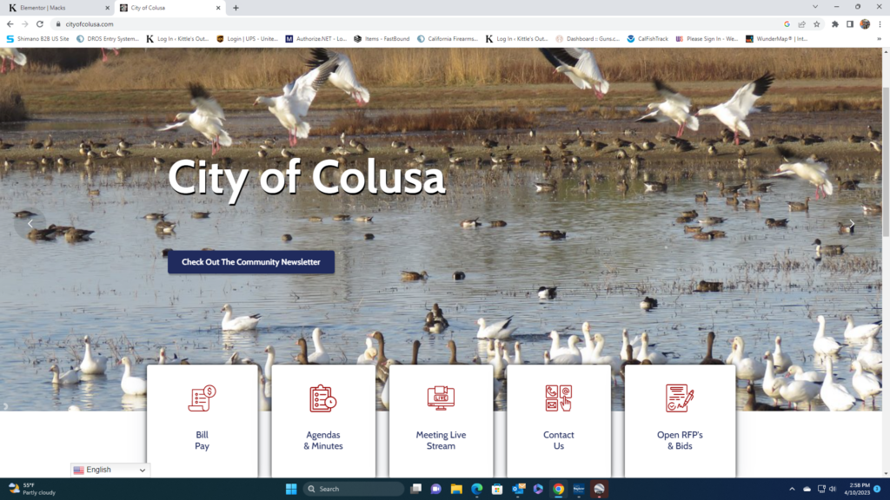Screen dimensions: 890x500
Task: Go to previous slide with left arrow
Action: pos(30,224)
